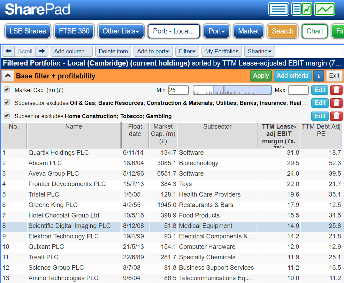Open the Filter dropdown

[x=187, y=51]
